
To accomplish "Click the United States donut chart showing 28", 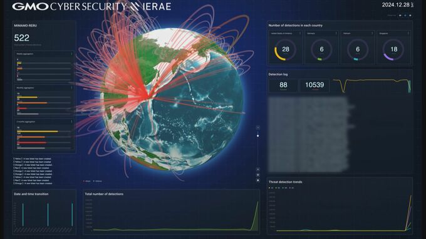I will tap(285, 49).
